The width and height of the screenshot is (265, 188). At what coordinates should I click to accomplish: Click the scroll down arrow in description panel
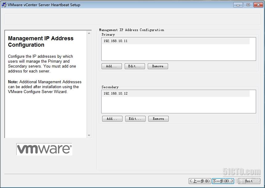[x=89, y=135]
